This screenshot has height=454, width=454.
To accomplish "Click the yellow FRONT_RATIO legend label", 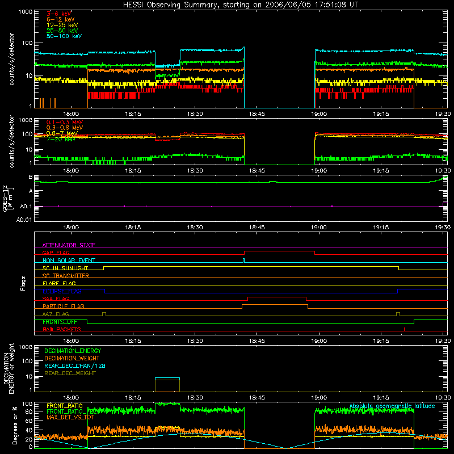I will click(x=65, y=406).
